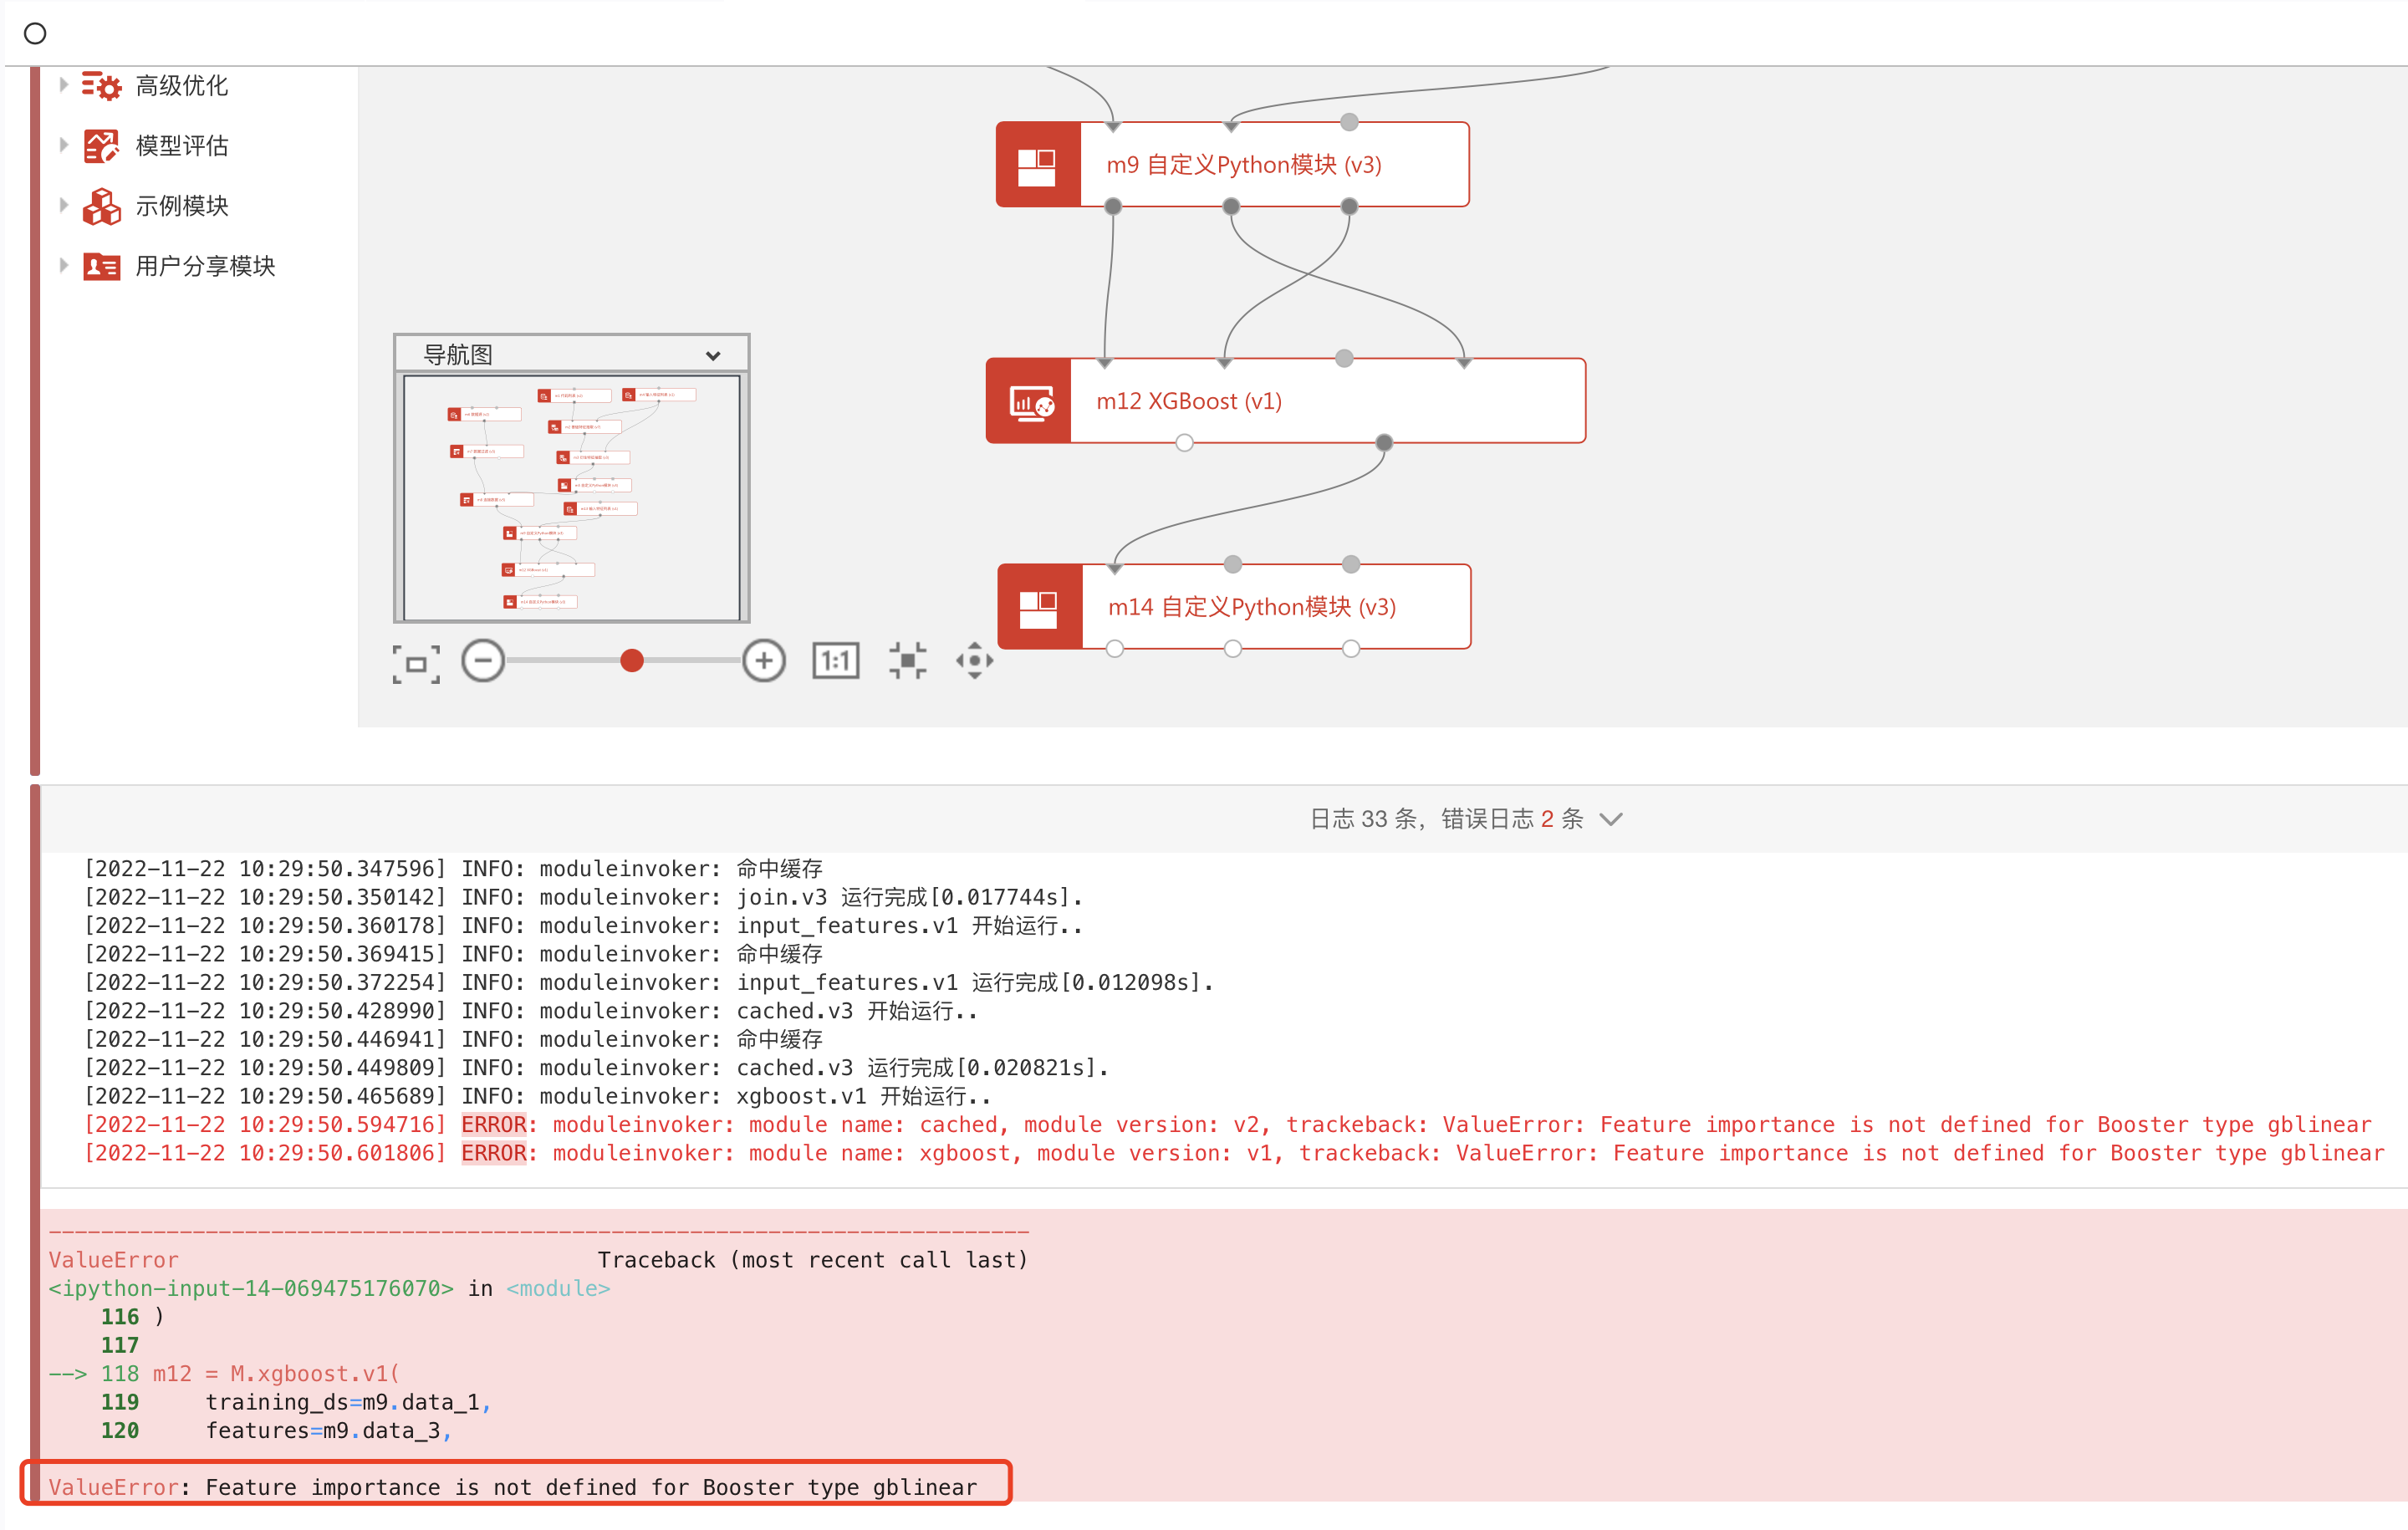
Task: Select the m12 XGBoost (v1) node
Action: tap(1285, 401)
